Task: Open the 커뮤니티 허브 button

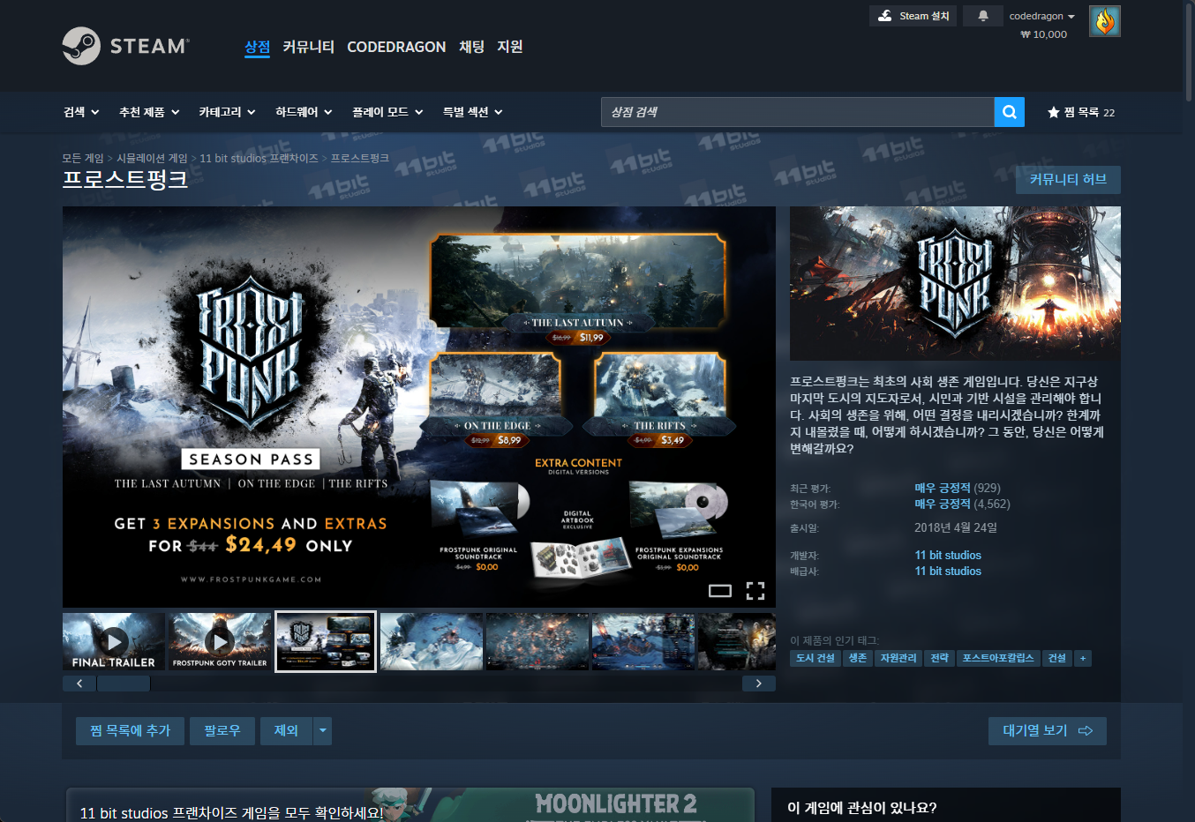Action: [1068, 179]
